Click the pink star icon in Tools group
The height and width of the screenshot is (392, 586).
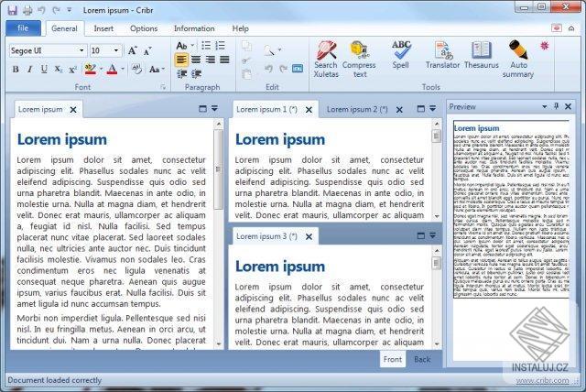point(545,46)
